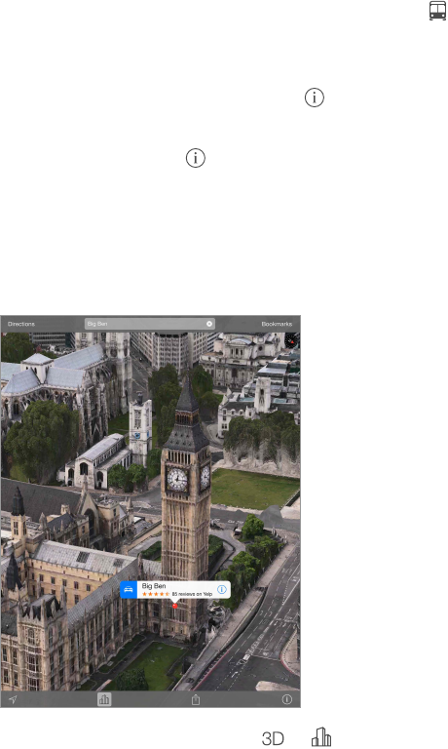
Task: Tap the Big Ben callout title
Action: (154, 586)
